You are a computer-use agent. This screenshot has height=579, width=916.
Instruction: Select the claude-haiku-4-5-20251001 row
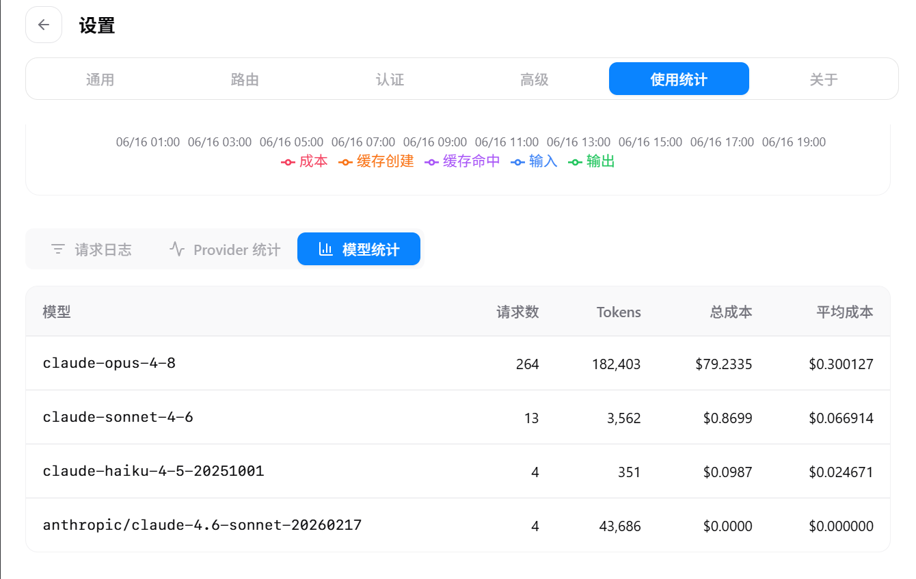click(458, 471)
